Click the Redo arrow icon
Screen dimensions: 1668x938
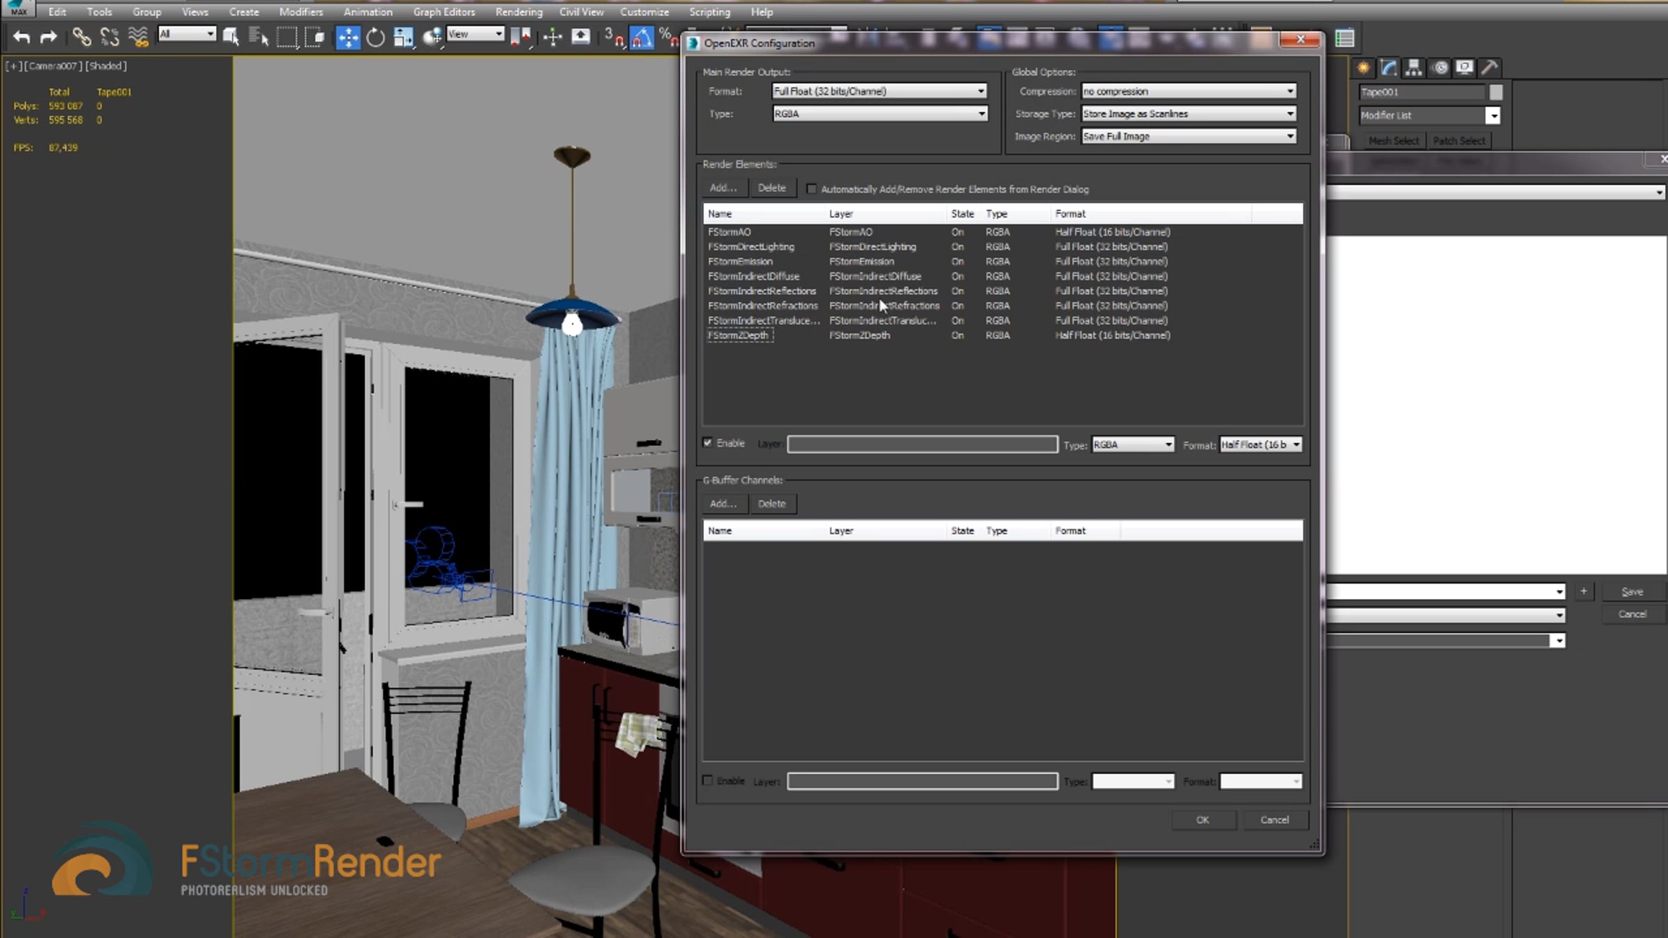coord(48,37)
